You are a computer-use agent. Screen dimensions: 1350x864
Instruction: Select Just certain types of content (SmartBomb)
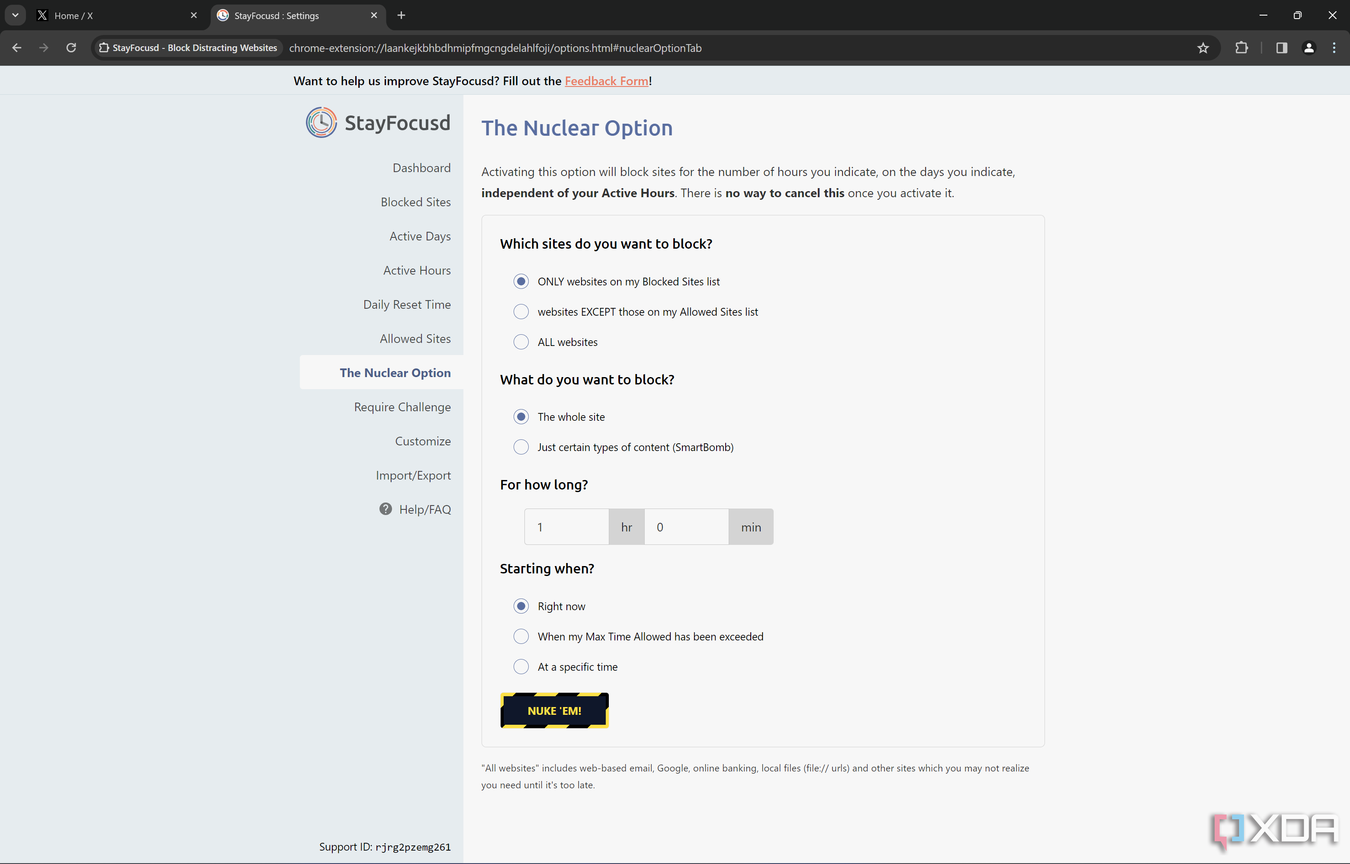521,447
